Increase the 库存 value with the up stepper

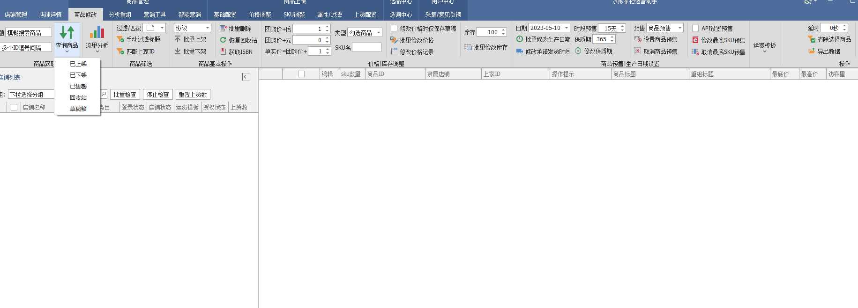click(503, 30)
